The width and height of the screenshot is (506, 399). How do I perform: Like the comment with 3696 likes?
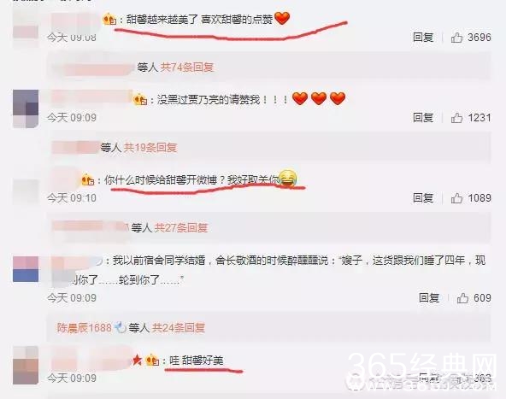[456, 38]
